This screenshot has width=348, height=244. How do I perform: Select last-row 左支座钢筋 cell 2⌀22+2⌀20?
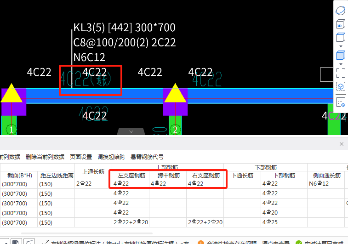coord(131,222)
